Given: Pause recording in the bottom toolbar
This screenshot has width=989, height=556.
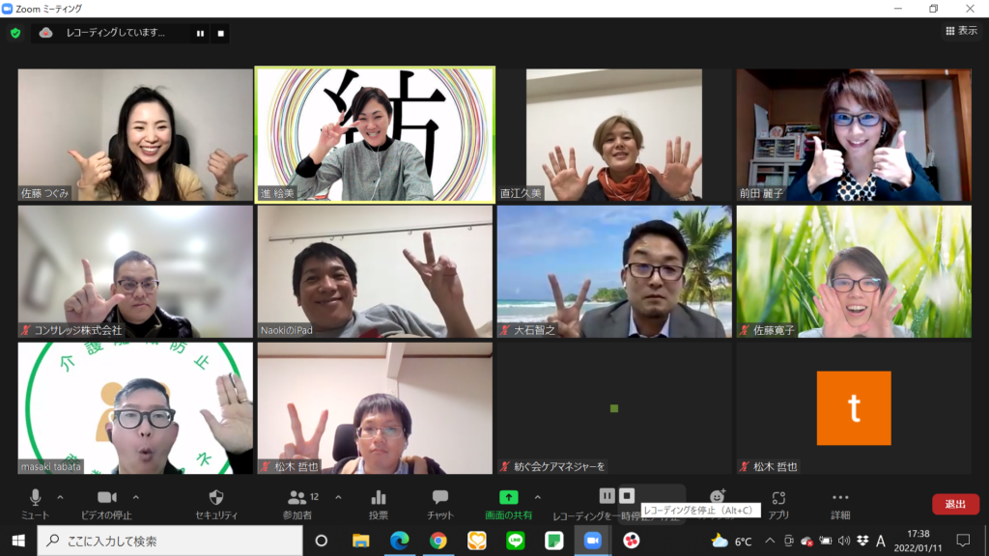Looking at the screenshot, I should [x=607, y=495].
